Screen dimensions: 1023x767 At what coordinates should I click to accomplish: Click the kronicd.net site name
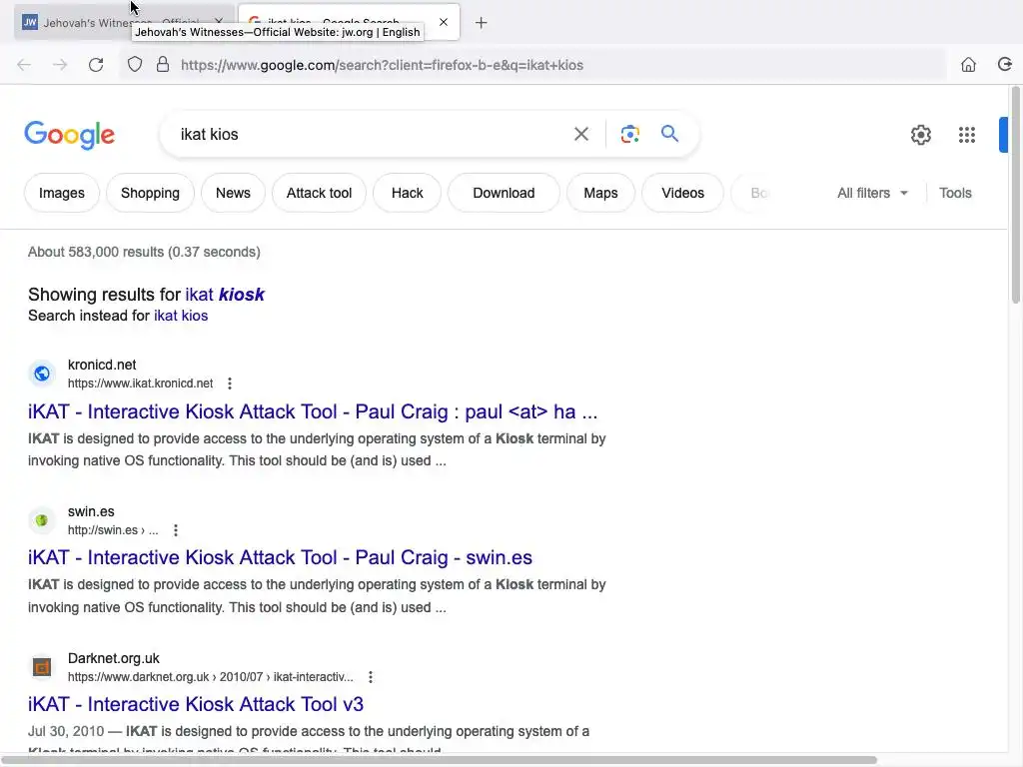pyautogui.click(x=102, y=366)
